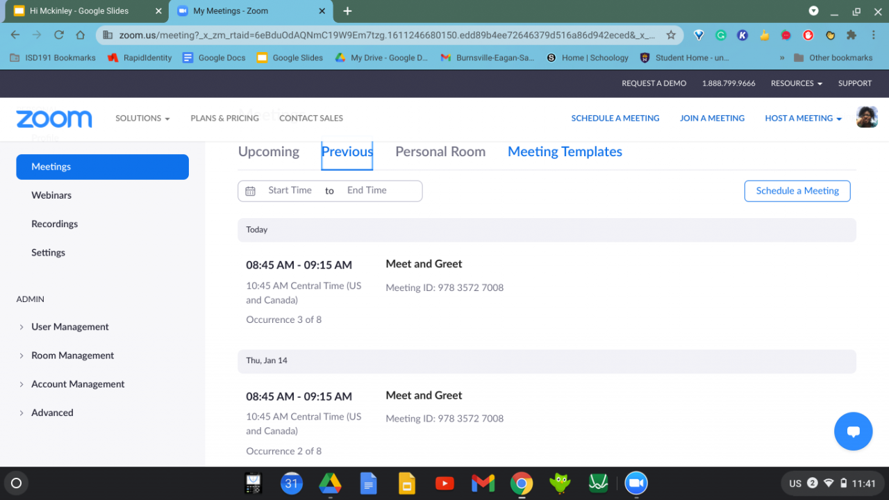The image size is (889, 500).
Task: Open the chat support bubble
Action: click(853, 431)
